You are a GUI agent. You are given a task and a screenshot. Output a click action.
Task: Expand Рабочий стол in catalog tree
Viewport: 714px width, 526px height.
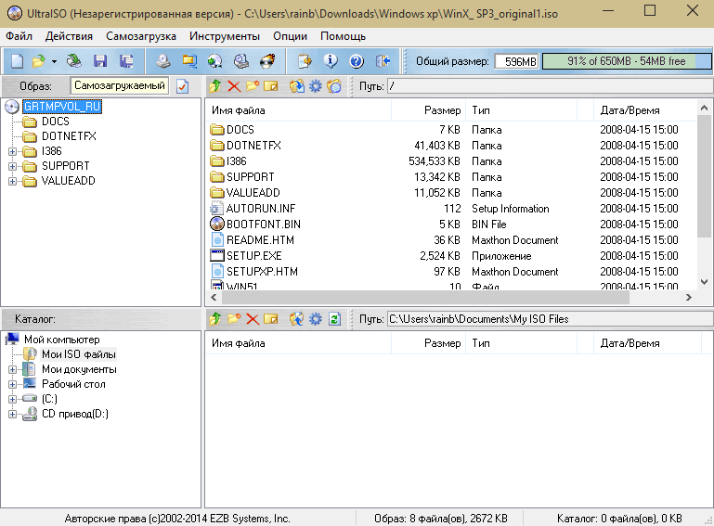[x=12, y=384]
